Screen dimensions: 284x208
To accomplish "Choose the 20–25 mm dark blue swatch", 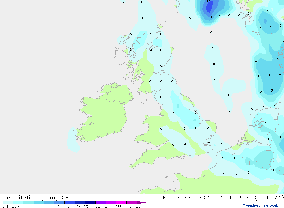I will coord(80,202).
